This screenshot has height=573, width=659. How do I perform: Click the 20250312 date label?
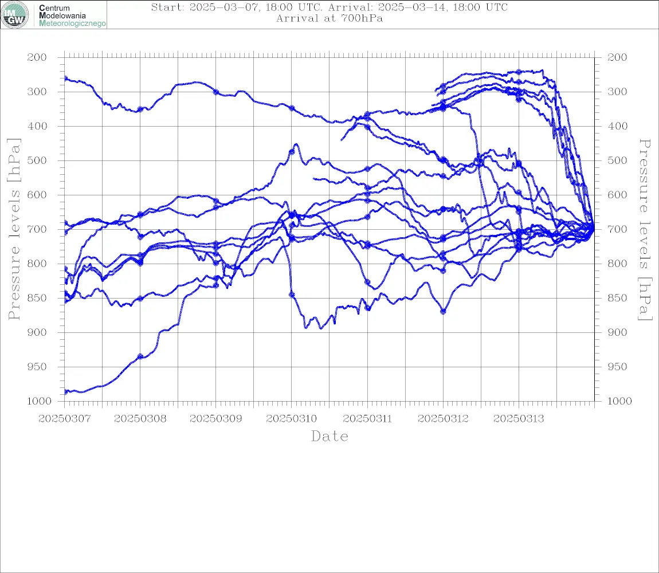pyautogui.click(x=443, y=419)
